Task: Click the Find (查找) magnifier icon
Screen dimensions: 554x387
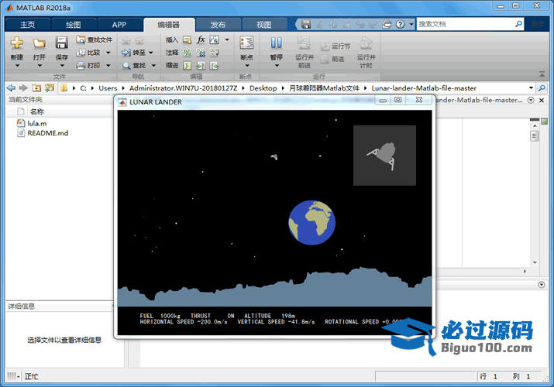Action: point(126,66)
